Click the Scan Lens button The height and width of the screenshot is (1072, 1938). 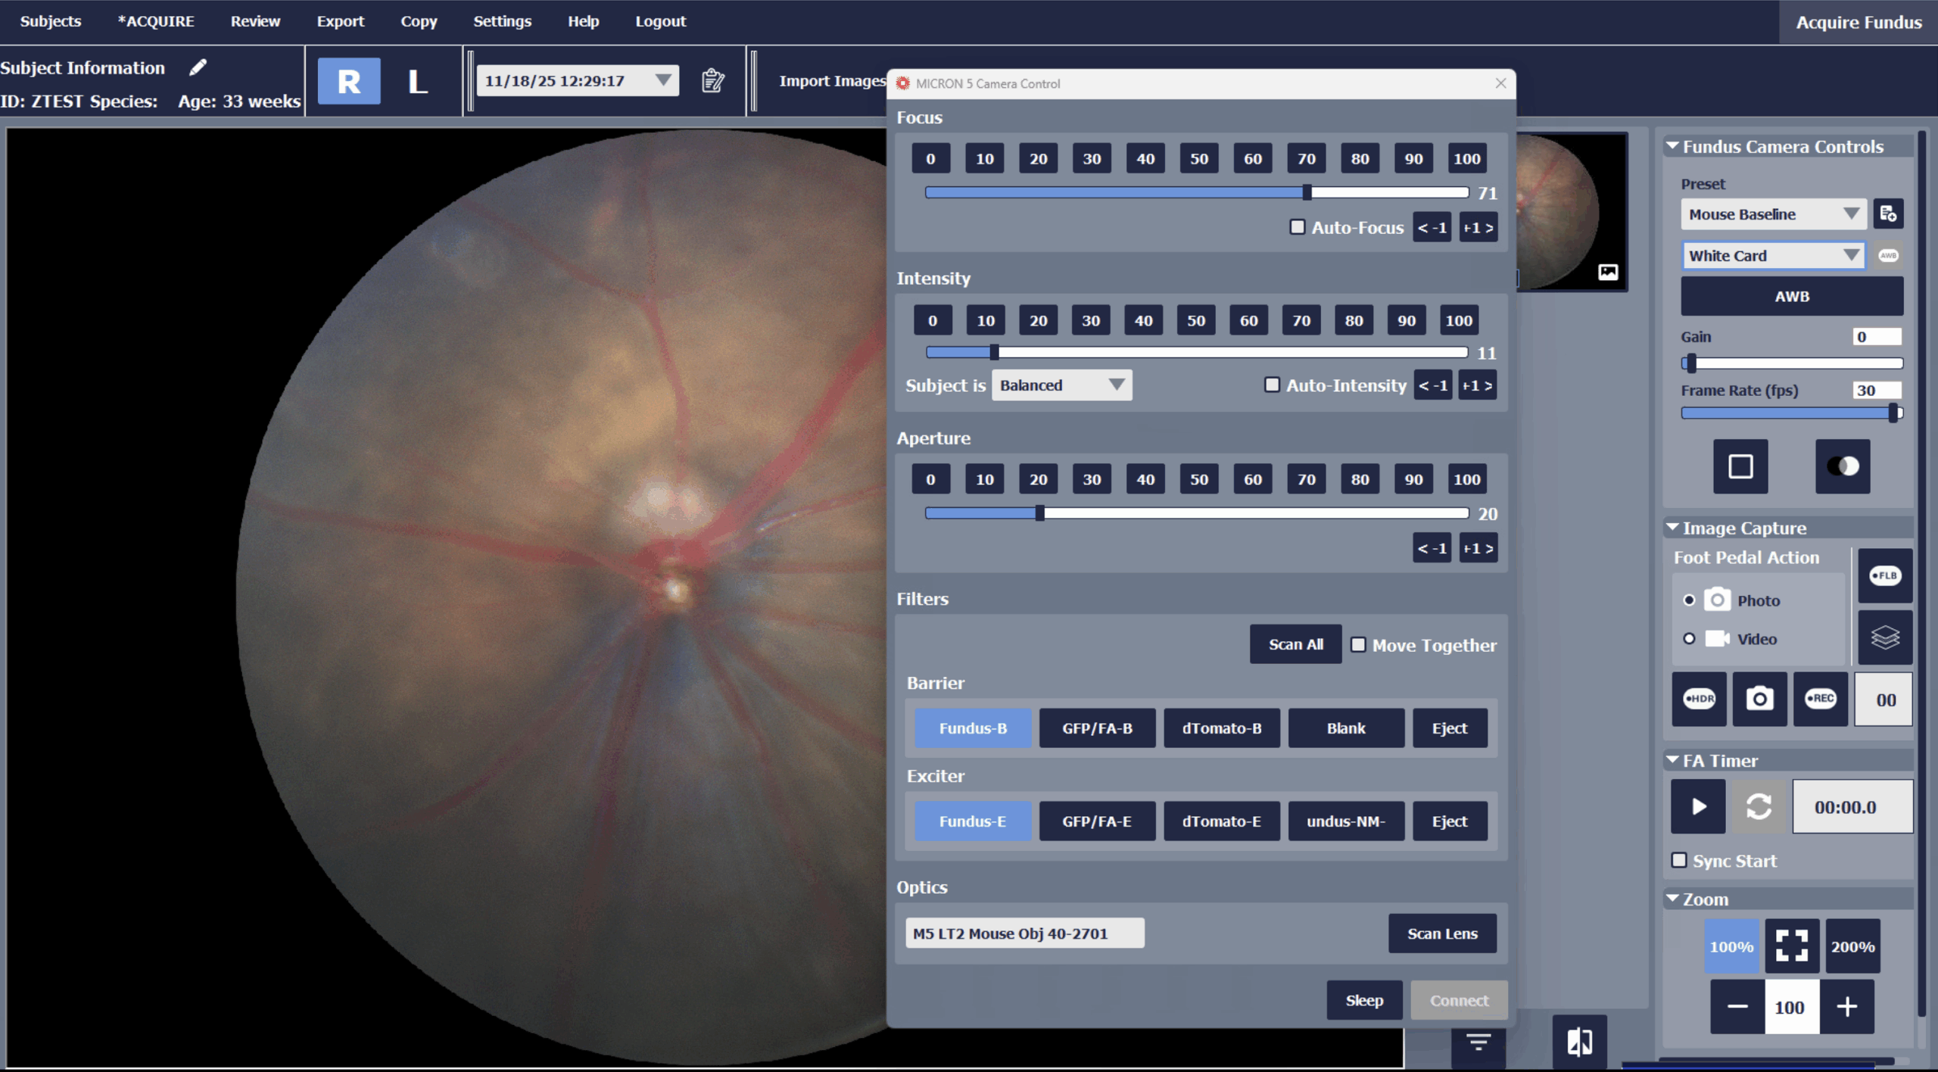click(1443, 933)
